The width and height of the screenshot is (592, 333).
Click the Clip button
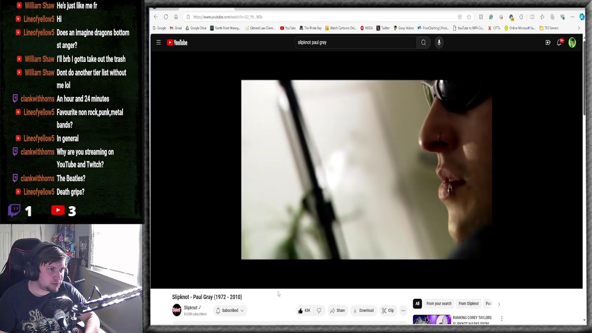388,310
